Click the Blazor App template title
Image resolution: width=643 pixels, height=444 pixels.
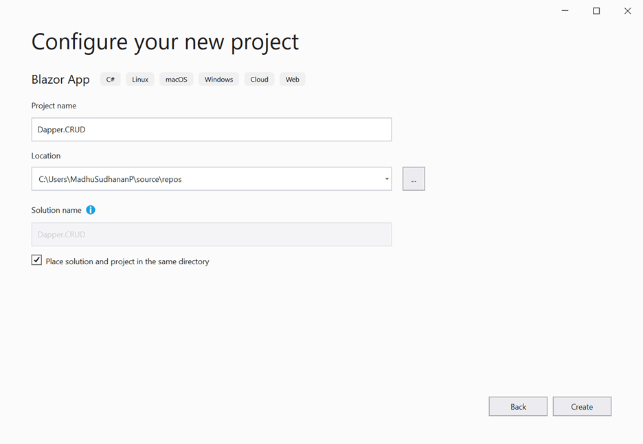(60, 80)
